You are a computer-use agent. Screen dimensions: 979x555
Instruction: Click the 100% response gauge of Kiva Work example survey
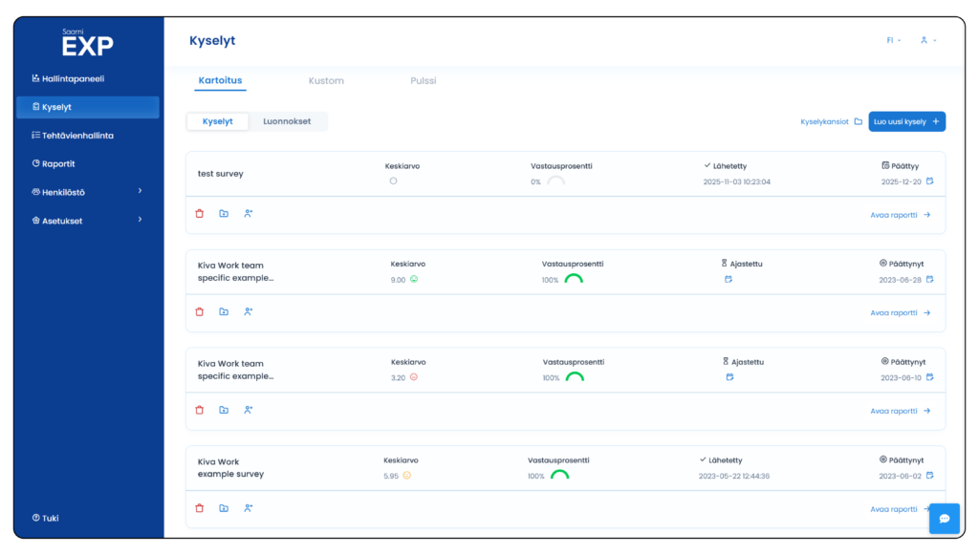[x=559, y=475]
